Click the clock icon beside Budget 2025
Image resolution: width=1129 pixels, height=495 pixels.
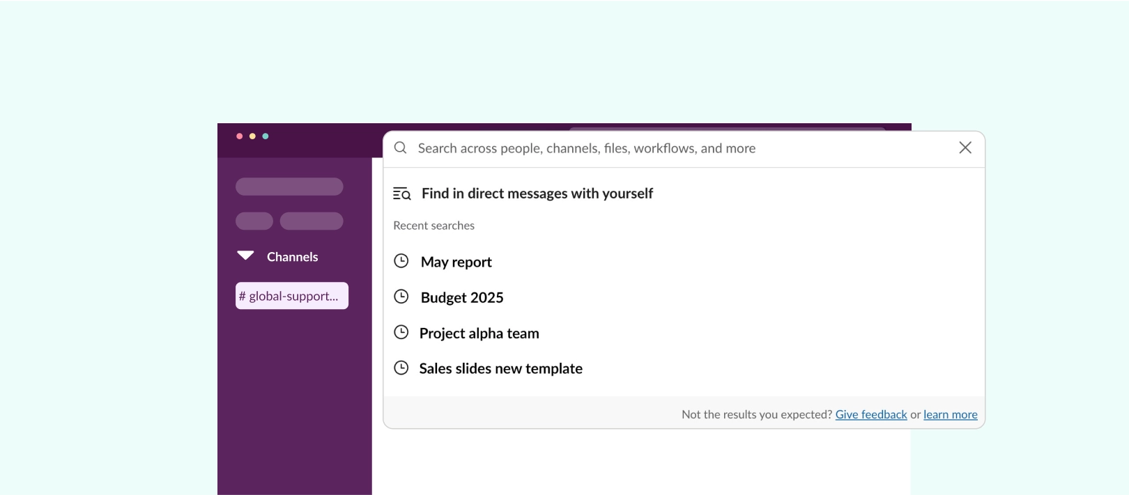pyautogui.click(x=401, y=297)
